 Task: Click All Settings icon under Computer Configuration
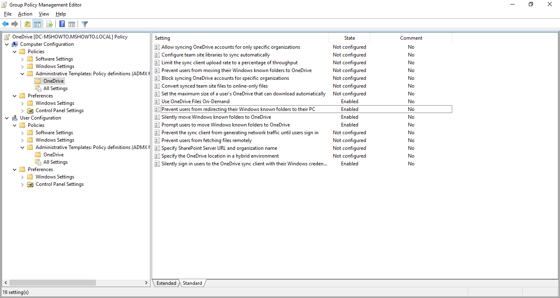tap(38, 88)
